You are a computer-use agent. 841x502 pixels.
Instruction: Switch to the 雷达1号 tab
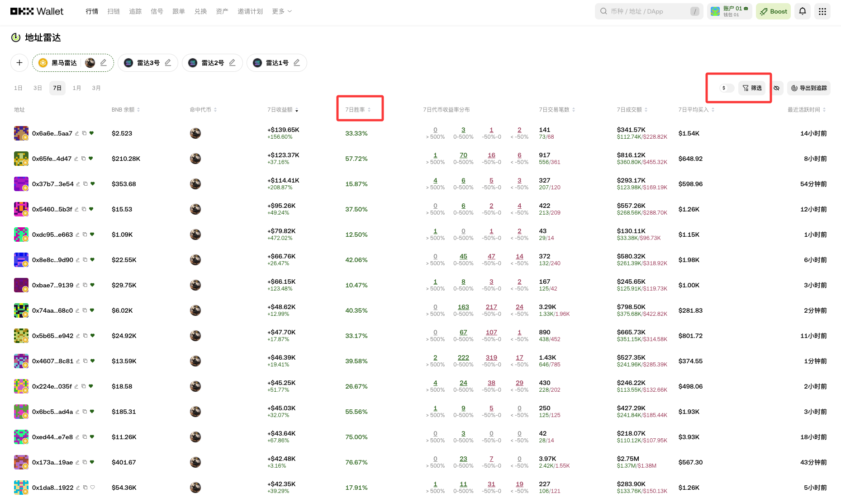click(276, 63)
